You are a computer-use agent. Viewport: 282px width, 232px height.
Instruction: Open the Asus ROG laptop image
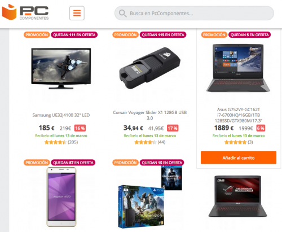point(238,196)
